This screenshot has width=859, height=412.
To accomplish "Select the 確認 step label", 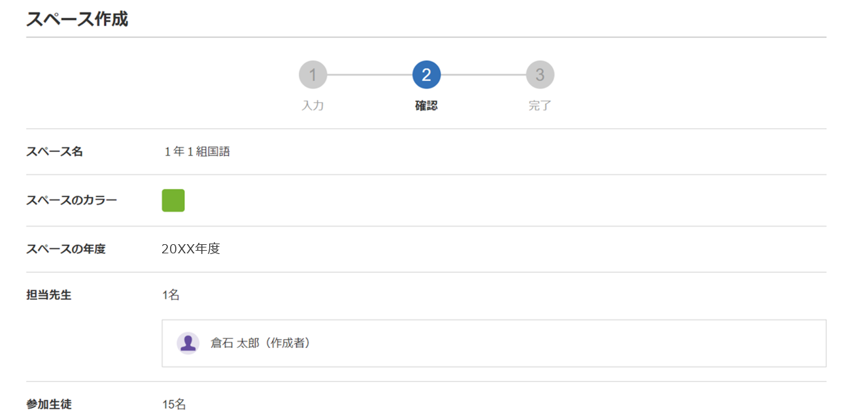I will click(x=426, y=106).
